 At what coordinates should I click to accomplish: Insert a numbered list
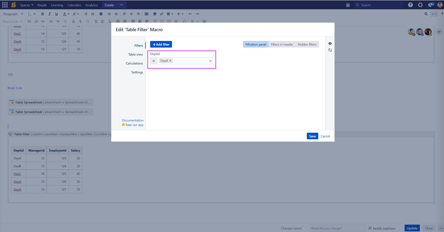click(x=92, y=14)
